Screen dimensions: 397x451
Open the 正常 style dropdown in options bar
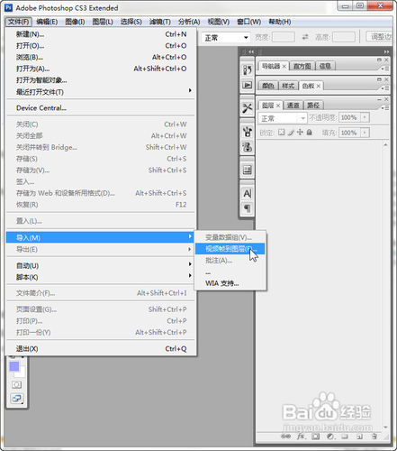click(226, 38)
